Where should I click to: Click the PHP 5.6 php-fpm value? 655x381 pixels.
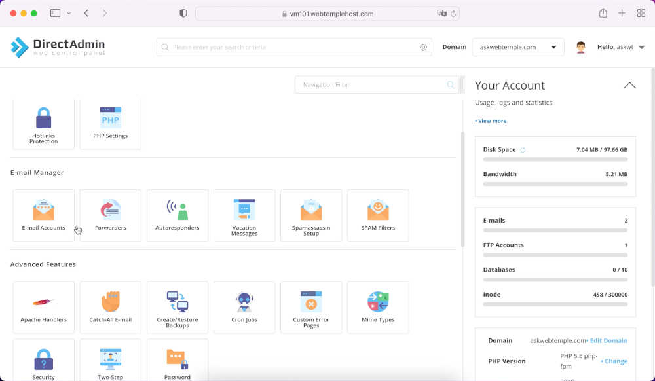(x=578, y=361)
